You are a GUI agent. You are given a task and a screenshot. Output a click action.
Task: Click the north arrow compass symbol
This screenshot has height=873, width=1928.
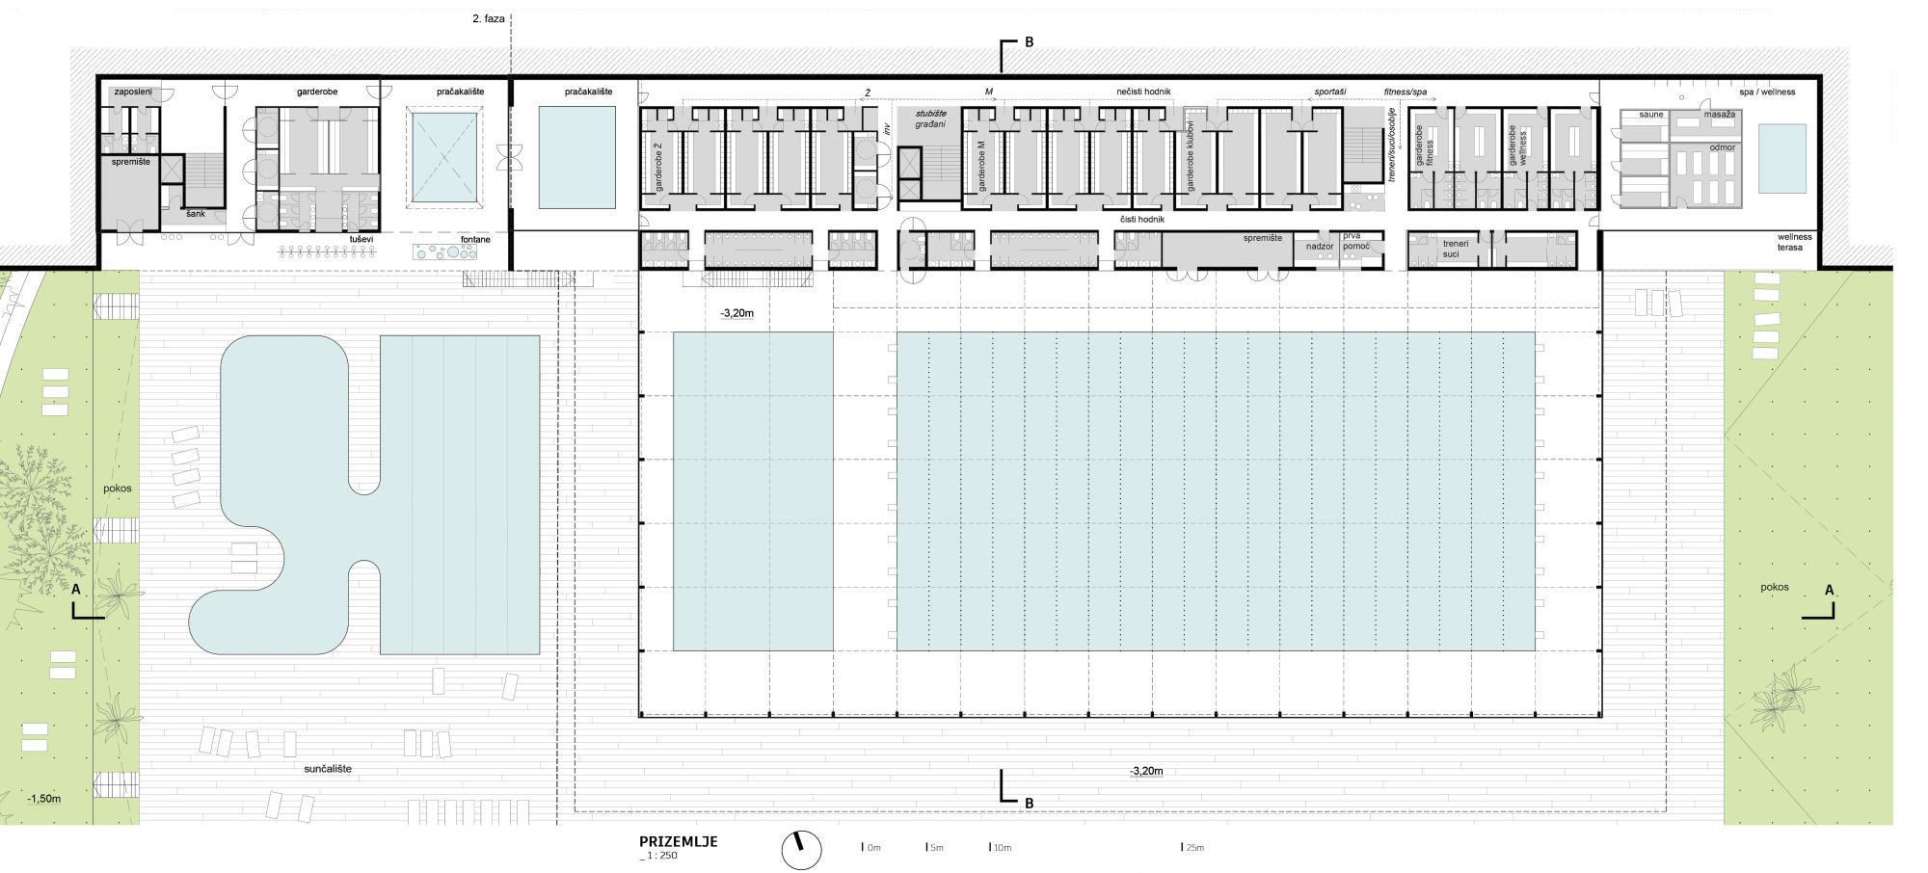pyautogui.click(x=801, y=850)
